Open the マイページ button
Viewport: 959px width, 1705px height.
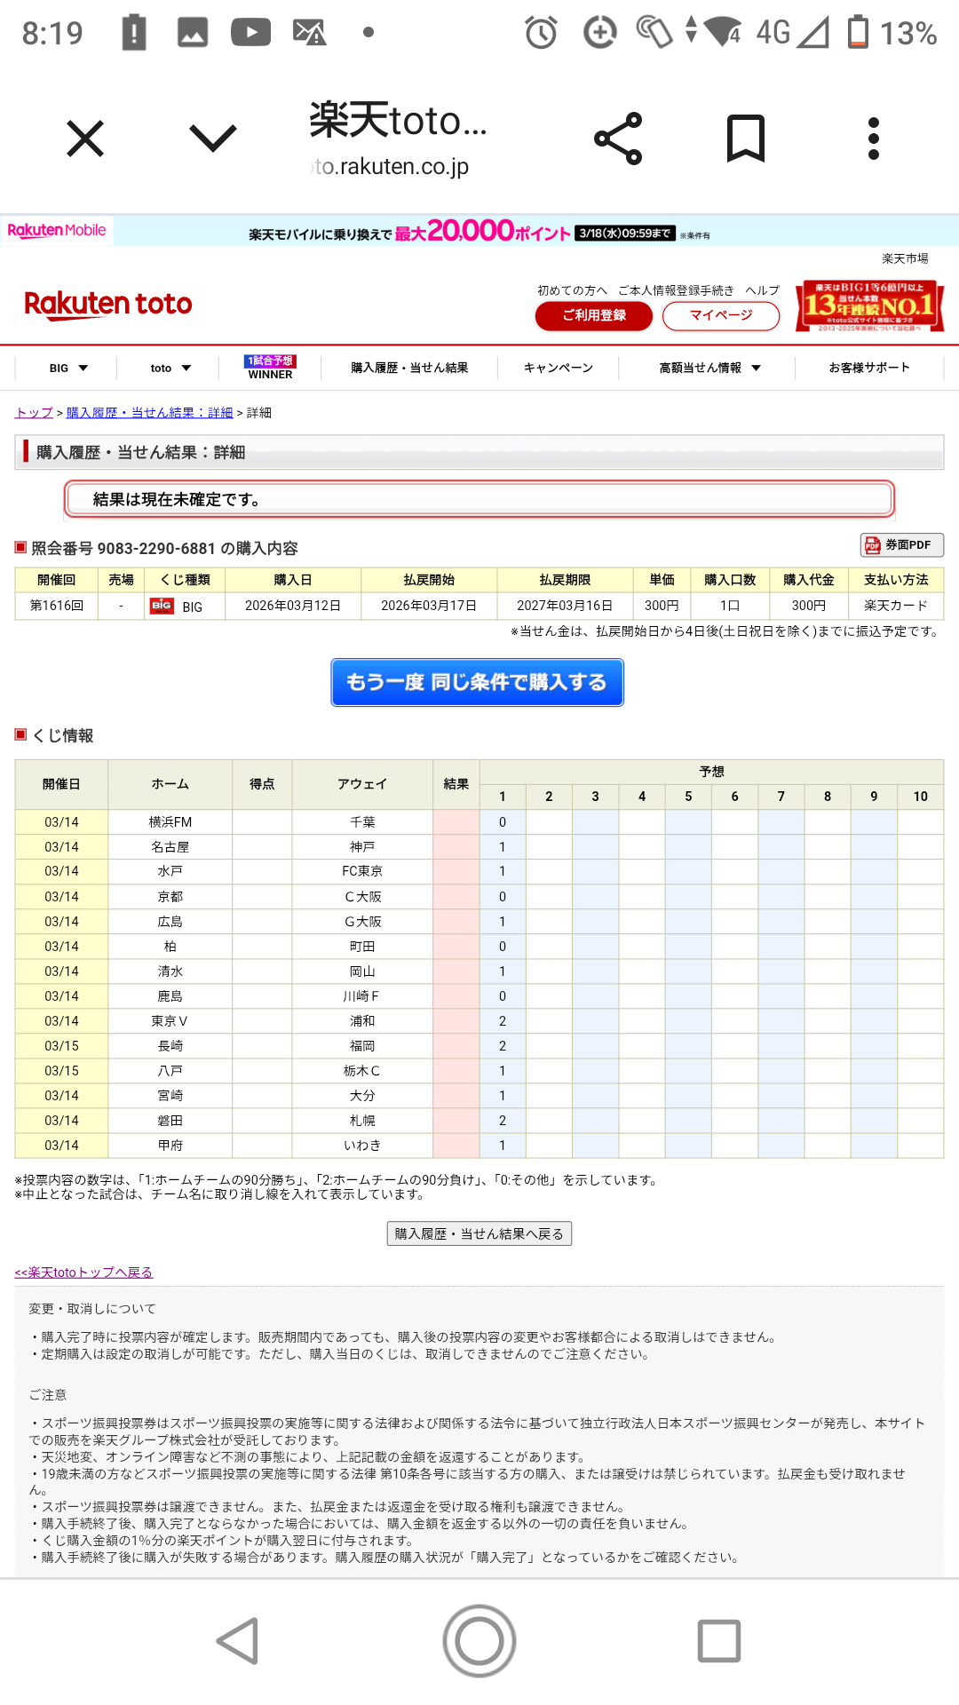pyautogui.click(x=720, y=315)
